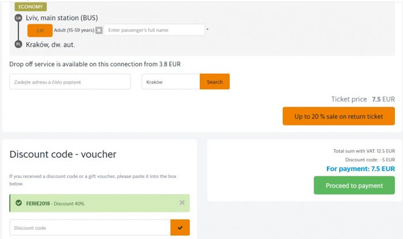Click the Kraków city field
Screen dimensions: 403x239
170,82
